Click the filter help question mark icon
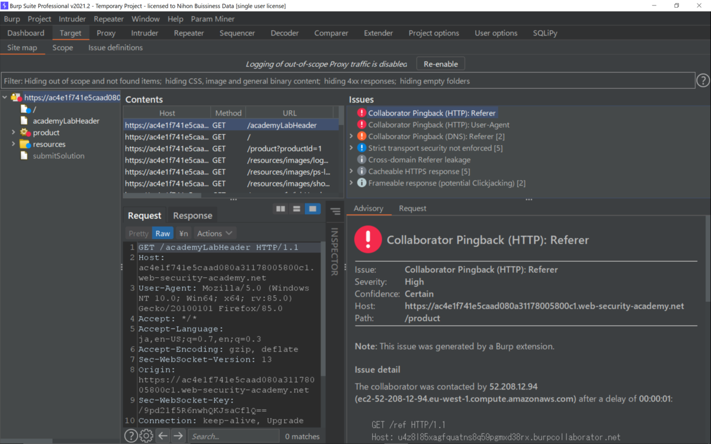The image size is (711, 444). (x=703, y=81)
